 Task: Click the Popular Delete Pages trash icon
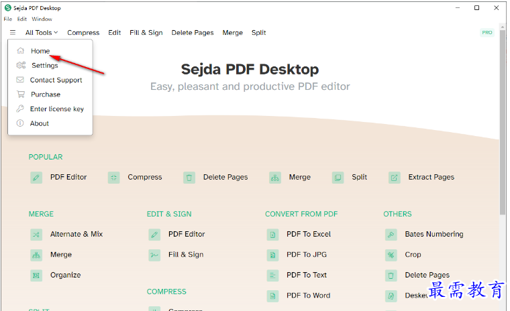pyautogui.click(x=189, y=178)
